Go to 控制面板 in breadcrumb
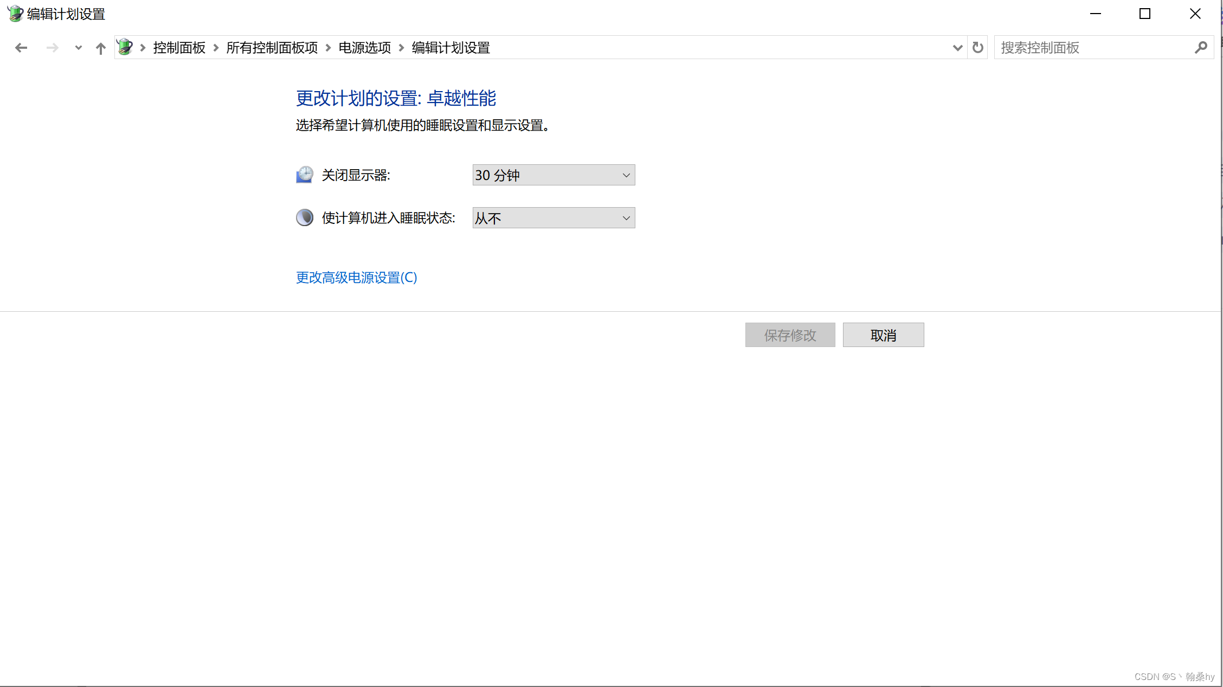1223x687 pixels. [179, 48]
